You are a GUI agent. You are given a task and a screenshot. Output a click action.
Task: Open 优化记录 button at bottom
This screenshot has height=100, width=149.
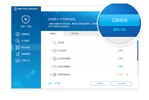tap(121, 84)
